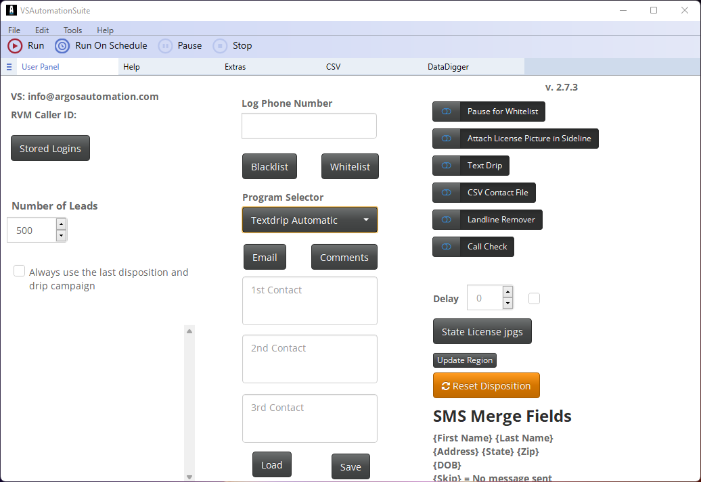701x482 pixels.
Task: Open the Program Selector dropdown
Action: pos(310,220)
